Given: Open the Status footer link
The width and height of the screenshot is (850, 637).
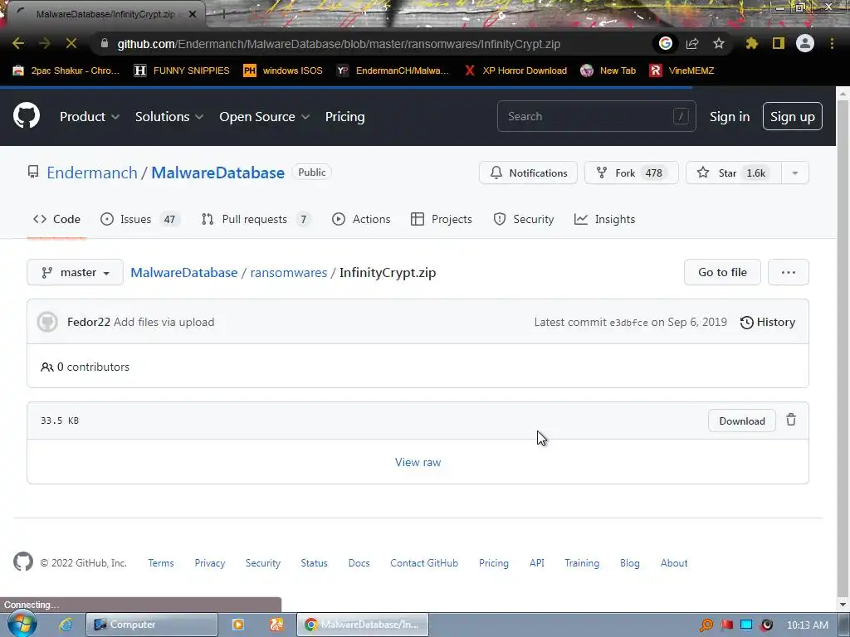Looking at the screenshot, I should pyautogui.click(x=314, y=563).
